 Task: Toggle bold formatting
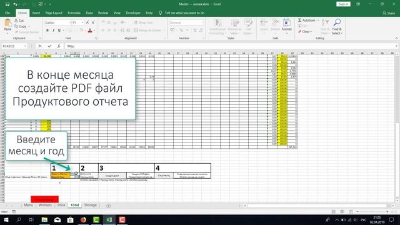click(x=47, y=31)
